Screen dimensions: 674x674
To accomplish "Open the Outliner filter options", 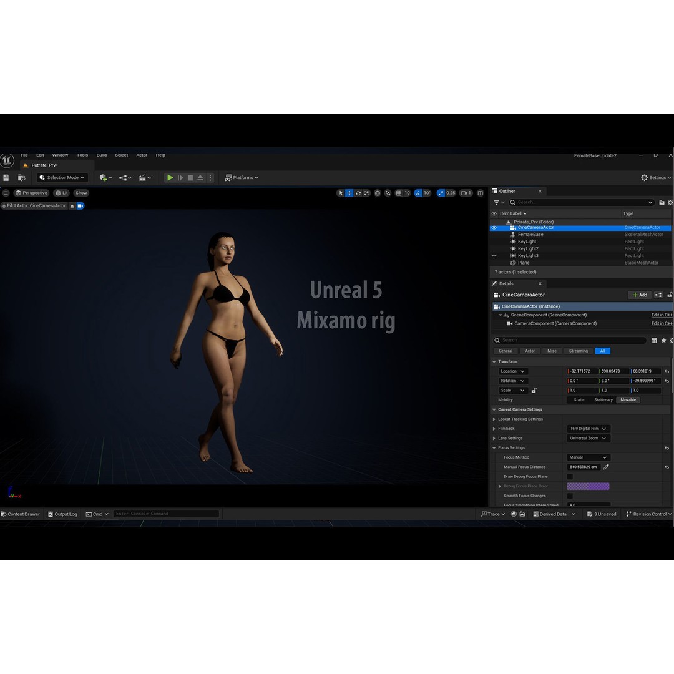I will (499, 202).
